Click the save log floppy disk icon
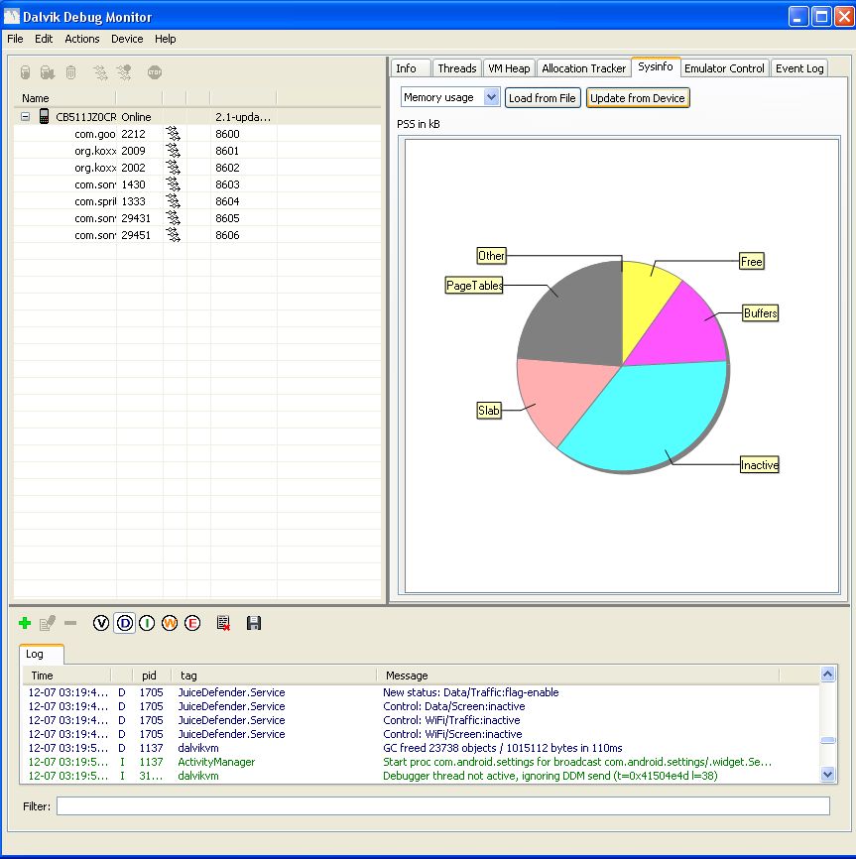The height and width of the screenshot is (859, 856). click(x=254, y=623)
